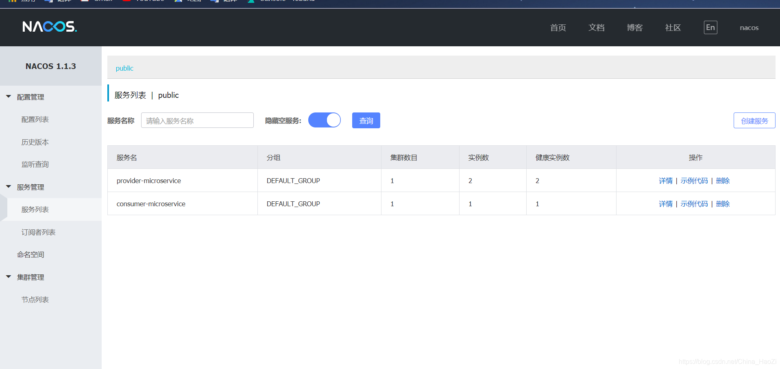Click the NACOS 1.1.3 version label
This screenshot has height=369, width=780.
[x=51, y=66]
